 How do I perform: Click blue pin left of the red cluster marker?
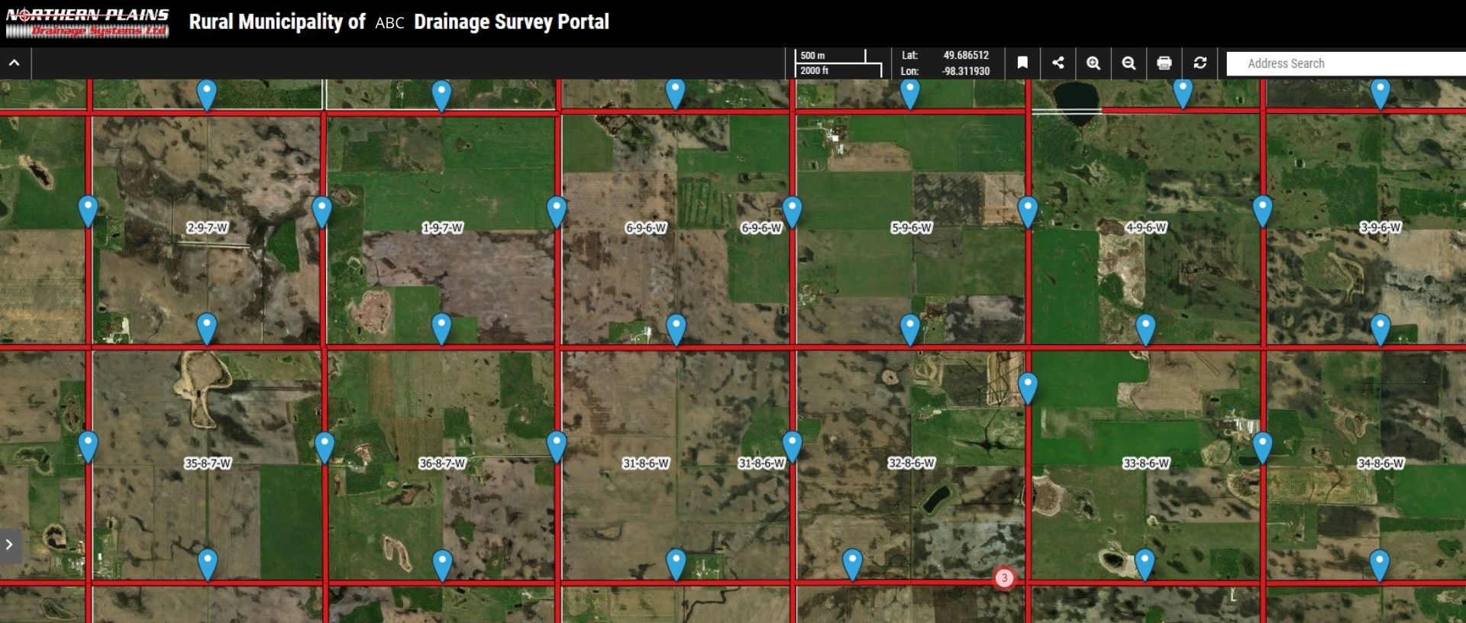(x=852, y=564)
